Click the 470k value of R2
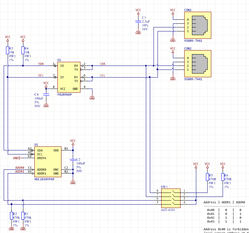This screenshot has width=249, height=233. click(16, 218)
